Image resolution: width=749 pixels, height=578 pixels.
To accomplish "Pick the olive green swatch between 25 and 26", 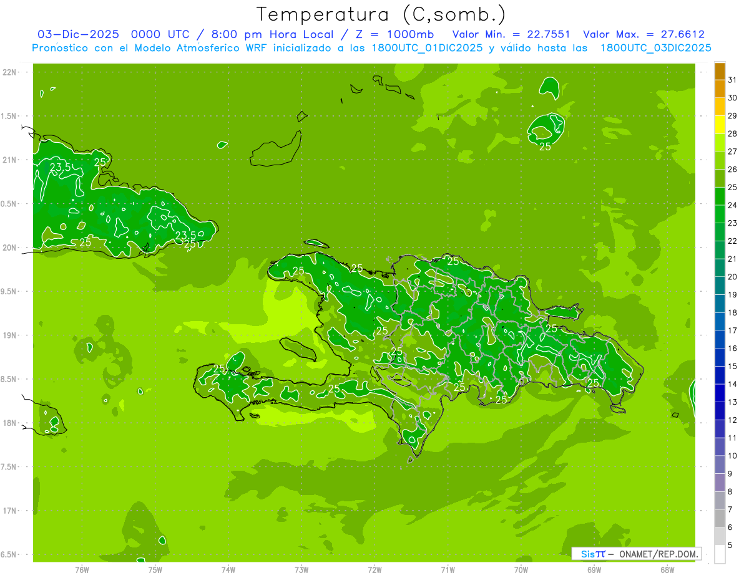I will [x=720, y=178].
